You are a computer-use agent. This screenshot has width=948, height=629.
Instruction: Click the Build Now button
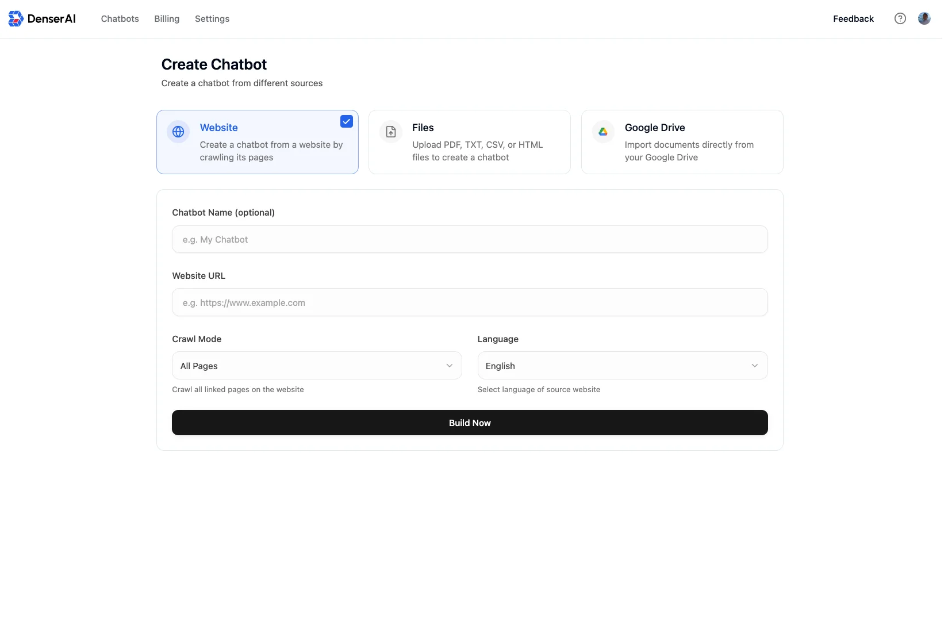(469, 423)
